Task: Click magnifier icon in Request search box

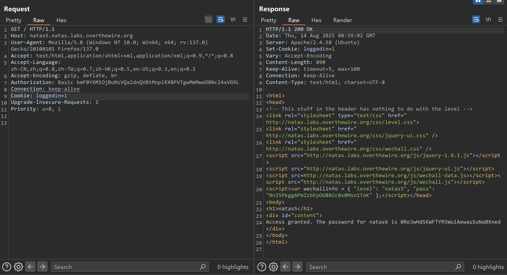Action: (x=203, y=267)
